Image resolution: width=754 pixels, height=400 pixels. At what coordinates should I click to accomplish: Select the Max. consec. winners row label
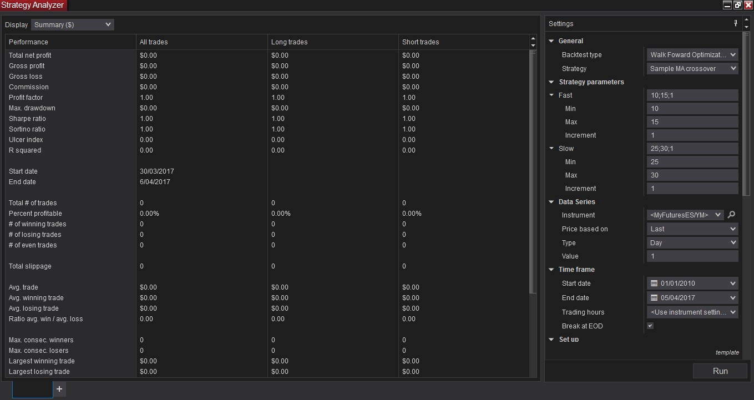[x=41, y=340]
